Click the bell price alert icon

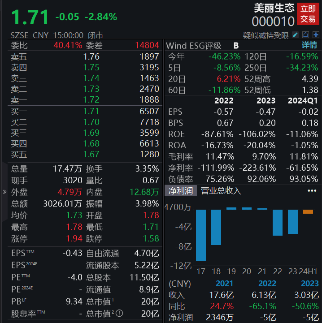pyautogui.click(x=305, y=35)
